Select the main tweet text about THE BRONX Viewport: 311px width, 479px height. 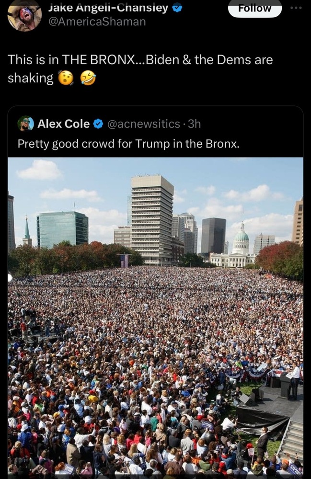(x=140, y=68)
